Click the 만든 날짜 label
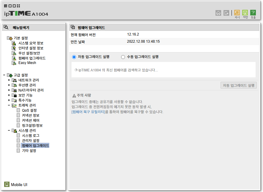This screenshot has height=192, width=263. click(78, 42)
